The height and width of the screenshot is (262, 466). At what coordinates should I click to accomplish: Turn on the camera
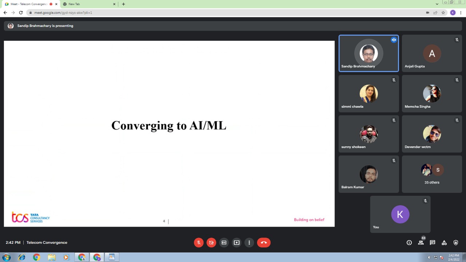[x=211, y=243]
